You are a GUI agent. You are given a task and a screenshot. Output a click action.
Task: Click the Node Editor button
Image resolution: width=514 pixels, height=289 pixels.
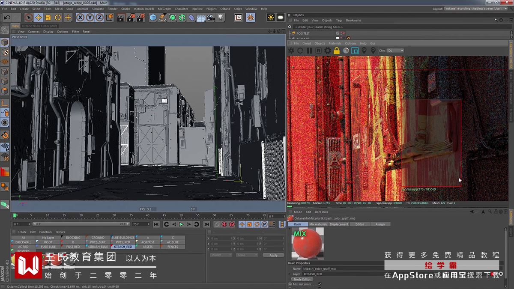click(302, 279)
